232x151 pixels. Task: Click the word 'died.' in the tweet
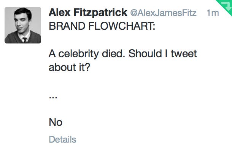coord(113,53)
